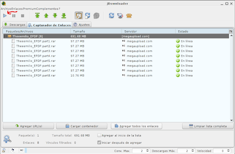Click the Agregar URL(s) button
The height and width of the screenshot is (154, 235).
(28, 126)
